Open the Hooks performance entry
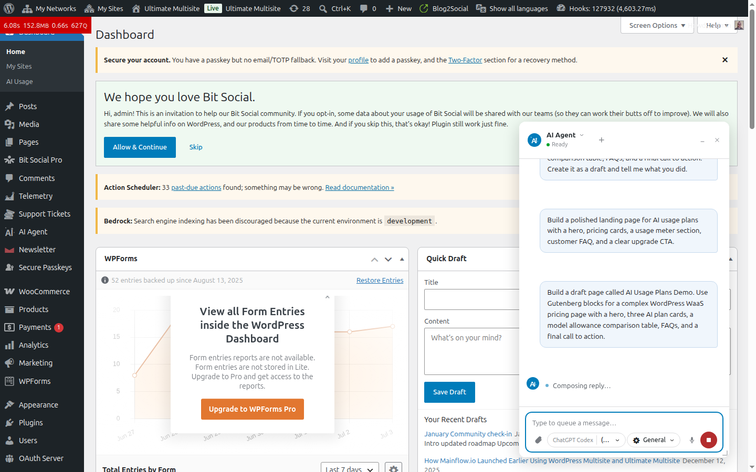Viewport: 756px width, 472px height. pos(606,8)
